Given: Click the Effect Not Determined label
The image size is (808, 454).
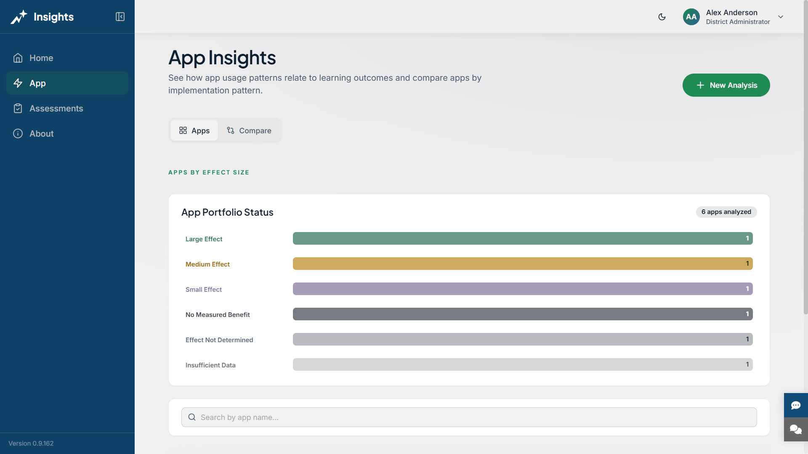Looking at the screenshot, I should pyautogui.click(x=219, y=340).
